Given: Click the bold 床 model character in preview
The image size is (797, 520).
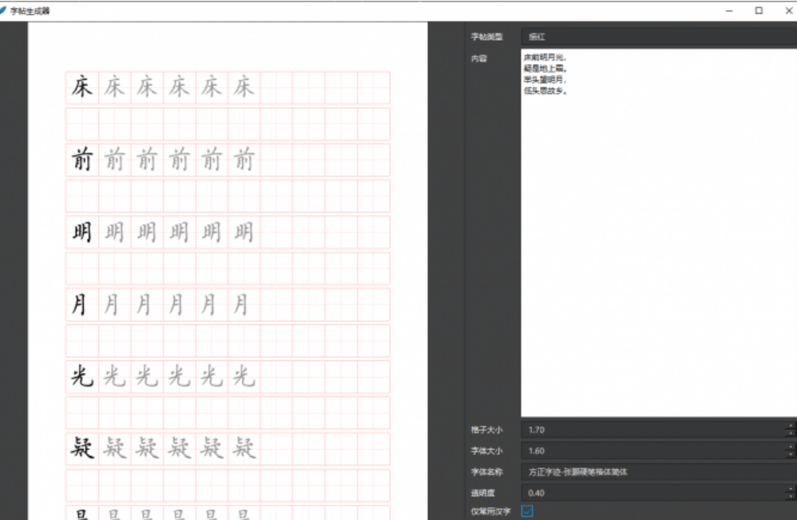Looking at the screenshot, I should (82, 88).
